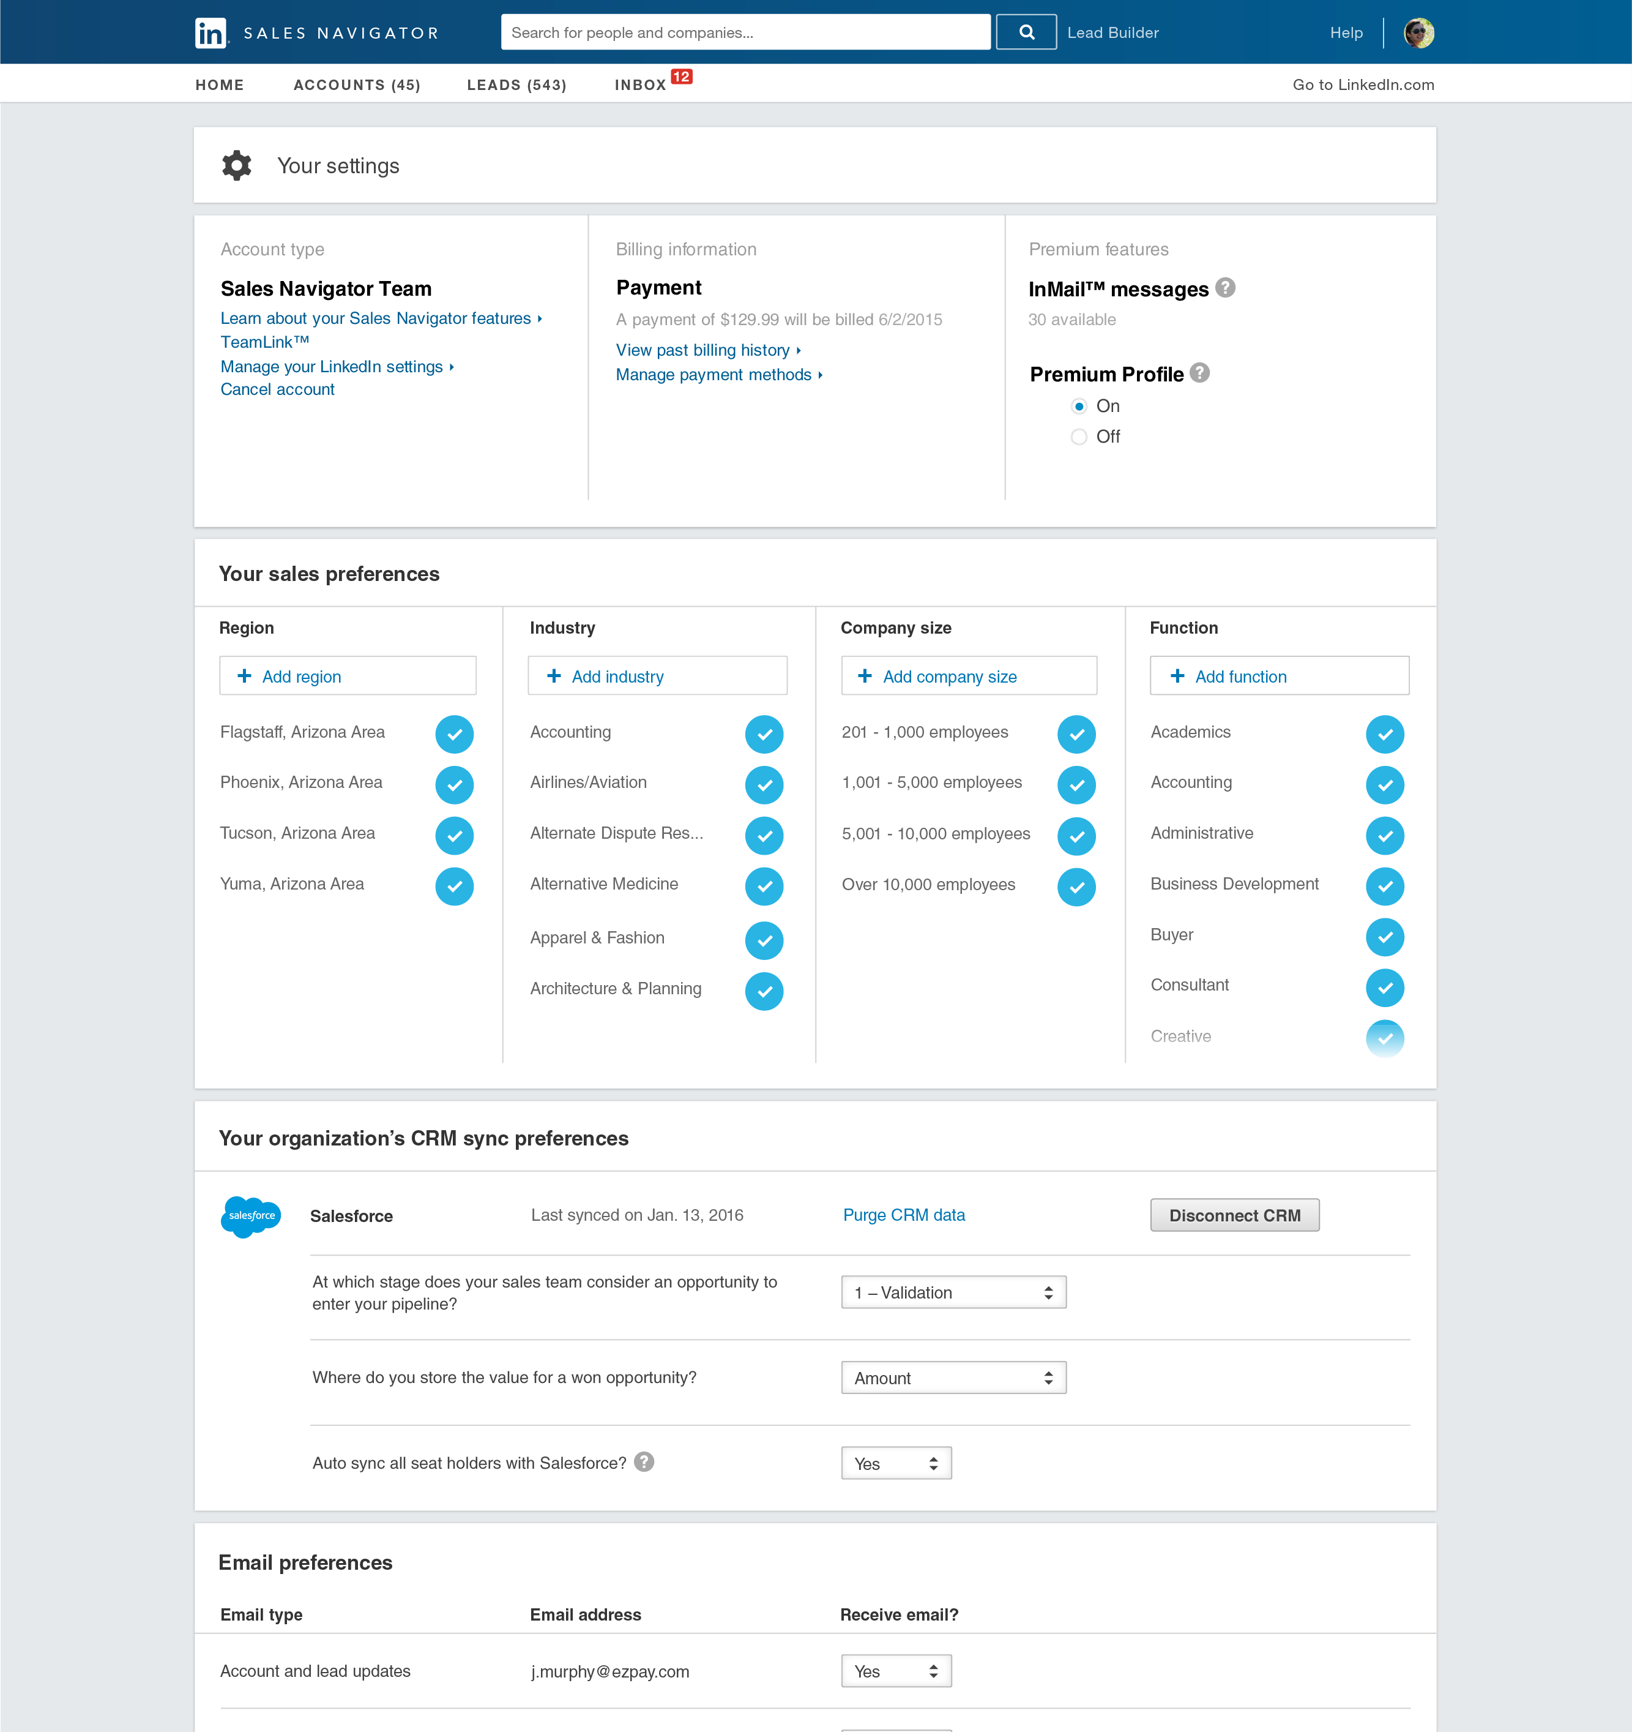This screenshot has height=1732, width=1632.
Task: Click Add company size dropdown box
Action: pyautogui.click(x=969, y=675)
